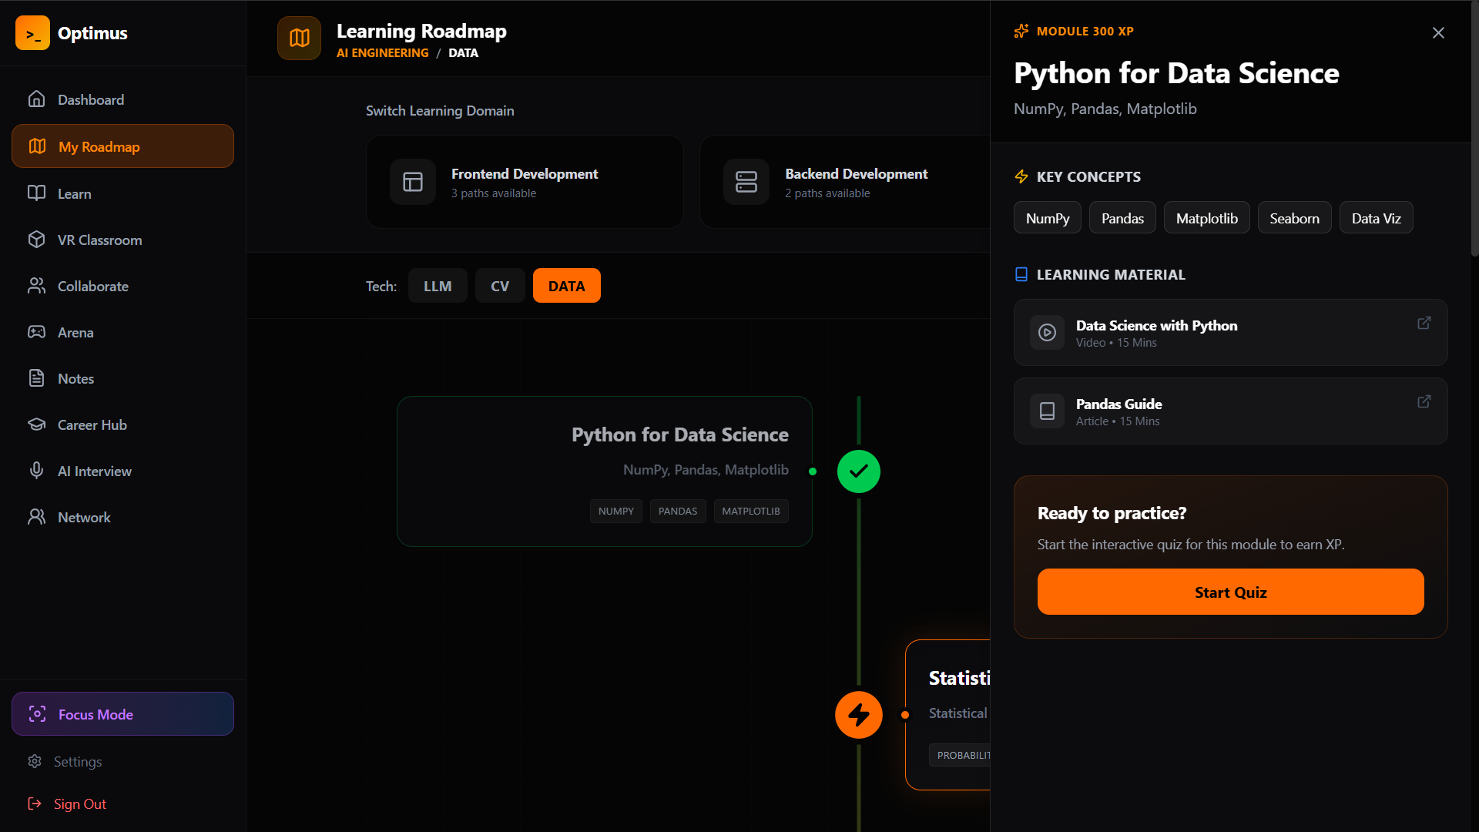Click the Career Hub graduation cap icon
The width and height of the screenshot is (1479, 832).
36,424
